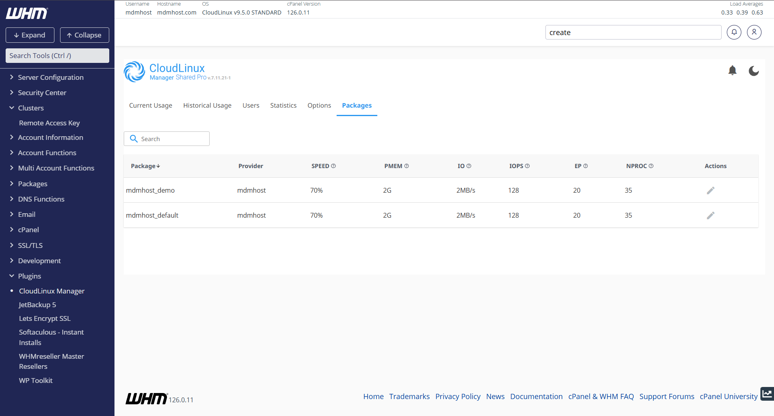
Task: Open the Support Forums link
Action: tap(667, 396)
